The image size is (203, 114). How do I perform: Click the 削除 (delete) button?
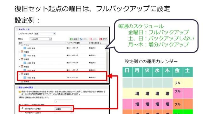pyautogui.click(x=93, y=39)
